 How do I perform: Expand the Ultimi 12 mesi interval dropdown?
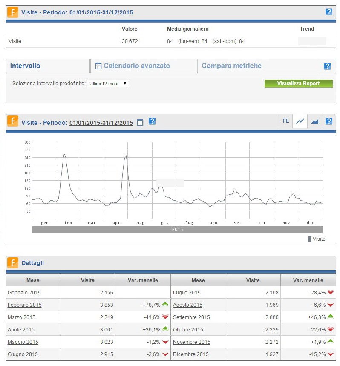pos(108,84)
